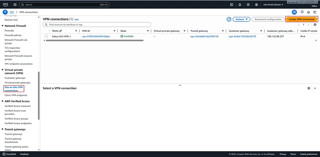
Task: Click the Create VPN connection button
Action: click(301, 19)
